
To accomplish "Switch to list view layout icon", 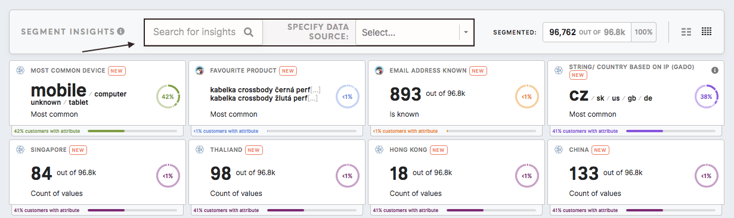I will click(686, 32).
